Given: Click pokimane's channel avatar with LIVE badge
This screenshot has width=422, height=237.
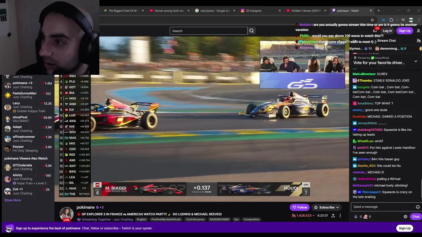Looking at the screenshot, I should pos(66,214).
